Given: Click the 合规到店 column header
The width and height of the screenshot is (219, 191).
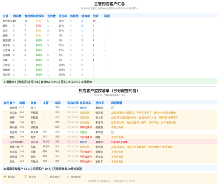Looking at the screenshot, I should (30, 16).
